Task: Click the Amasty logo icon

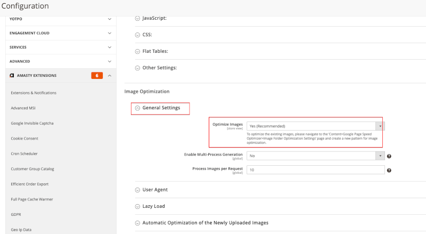Action: click(x=12, y=75)
